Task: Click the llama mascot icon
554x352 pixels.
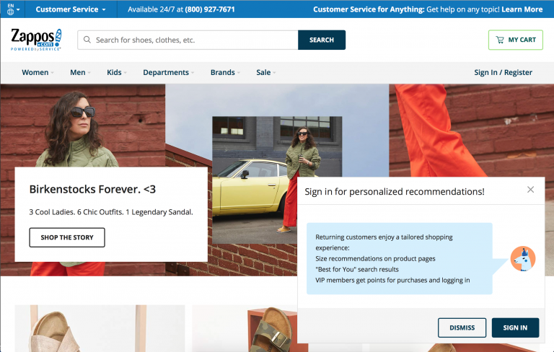Action: coord(523,259)
